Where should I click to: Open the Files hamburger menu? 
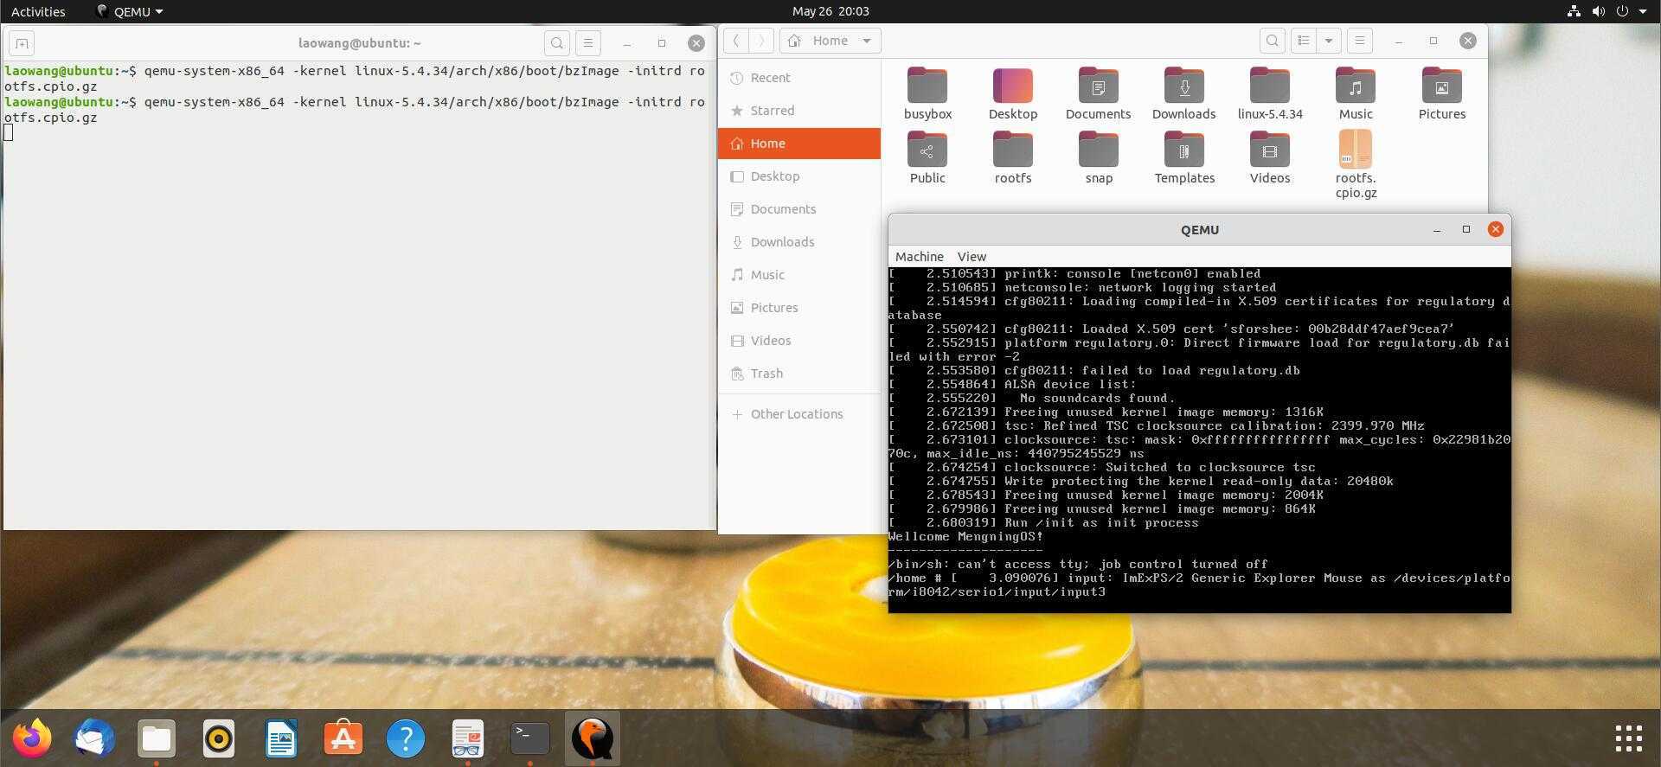(1360, 41)
